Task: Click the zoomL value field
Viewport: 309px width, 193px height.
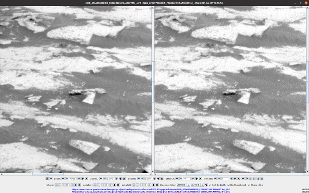Action: pos(110,179)
